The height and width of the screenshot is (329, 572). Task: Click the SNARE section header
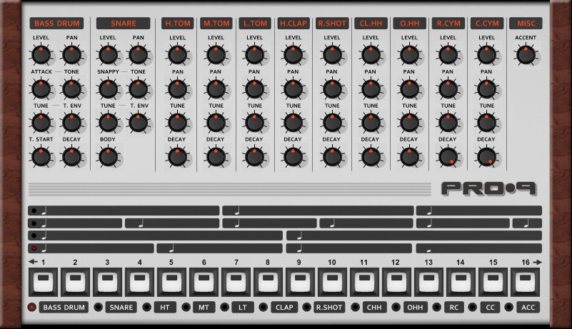point(123,24)
